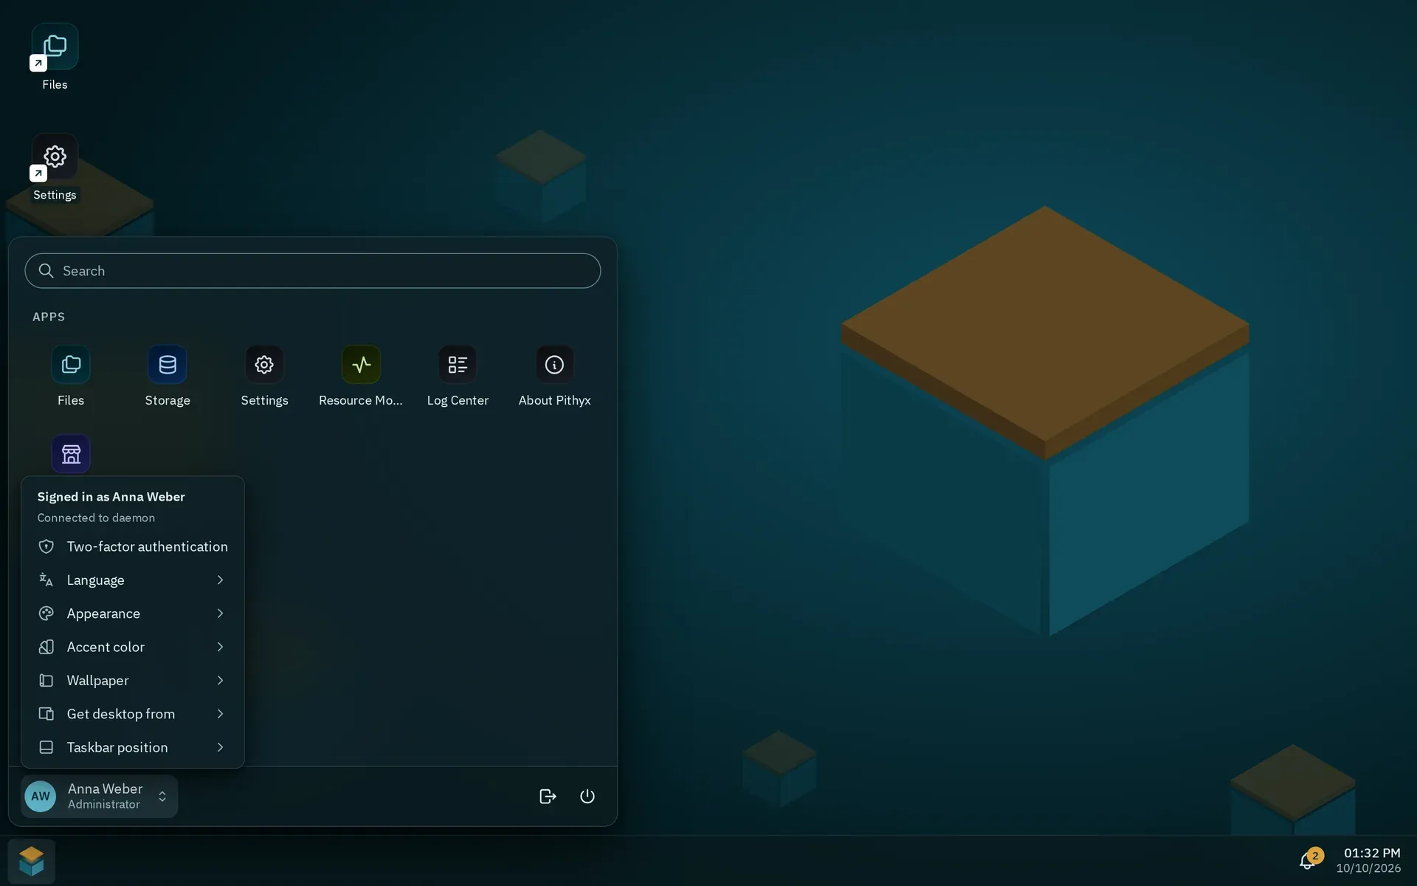Viewport: 1417px width, 886px height.
Task: Click the date 10/10/2026 in taskbar
Action: (1368, 869)
